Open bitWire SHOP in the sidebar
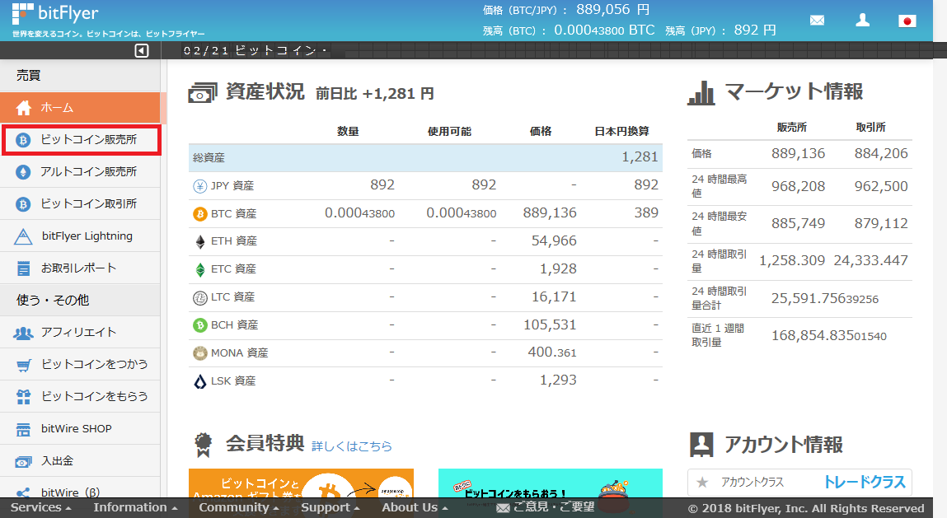 tap(80, 429)
